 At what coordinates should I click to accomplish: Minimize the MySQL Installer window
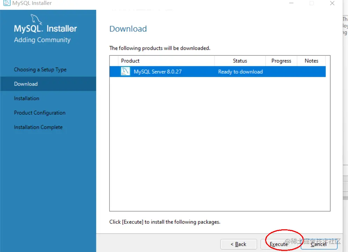[x=291, y=3]
